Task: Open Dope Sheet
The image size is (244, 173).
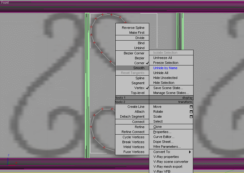Action: [163, 142]
